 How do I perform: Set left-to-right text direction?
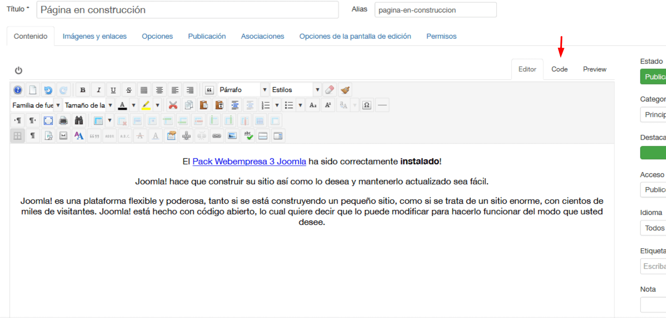pos(18,121)
